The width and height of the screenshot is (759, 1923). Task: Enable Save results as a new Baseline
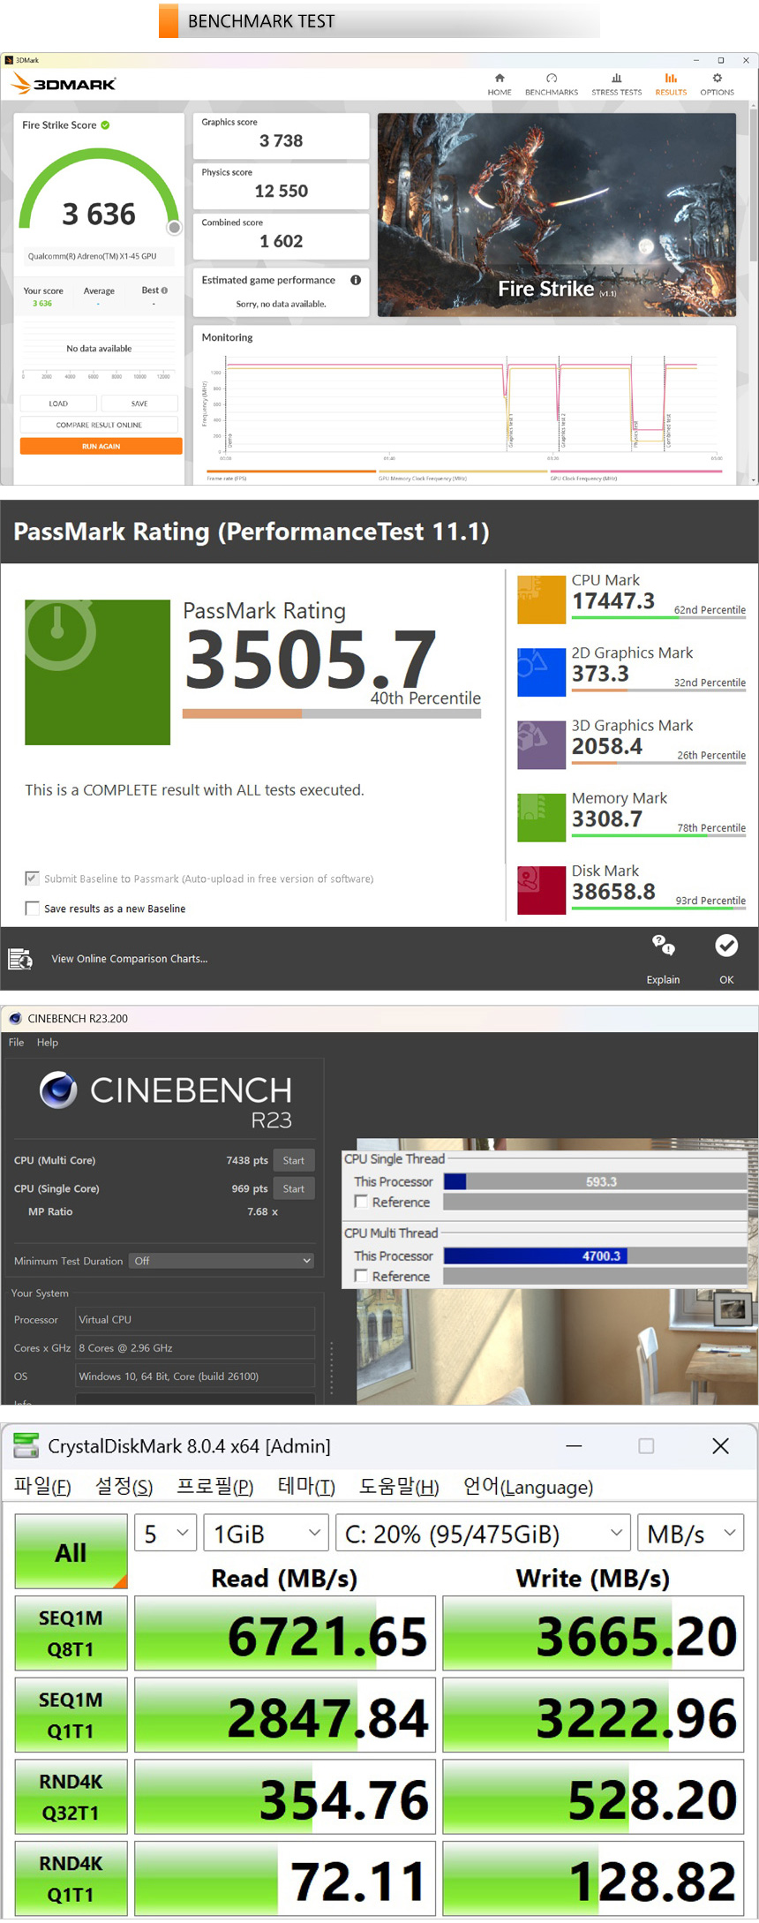pyautogui.click(x=33, y=909)
